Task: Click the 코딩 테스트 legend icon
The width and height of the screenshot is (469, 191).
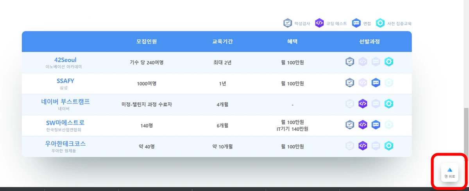Action: coord(319,23)
